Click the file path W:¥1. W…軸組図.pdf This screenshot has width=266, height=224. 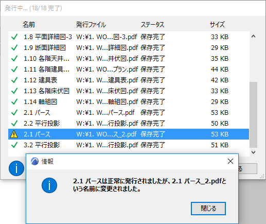[107, 101]
